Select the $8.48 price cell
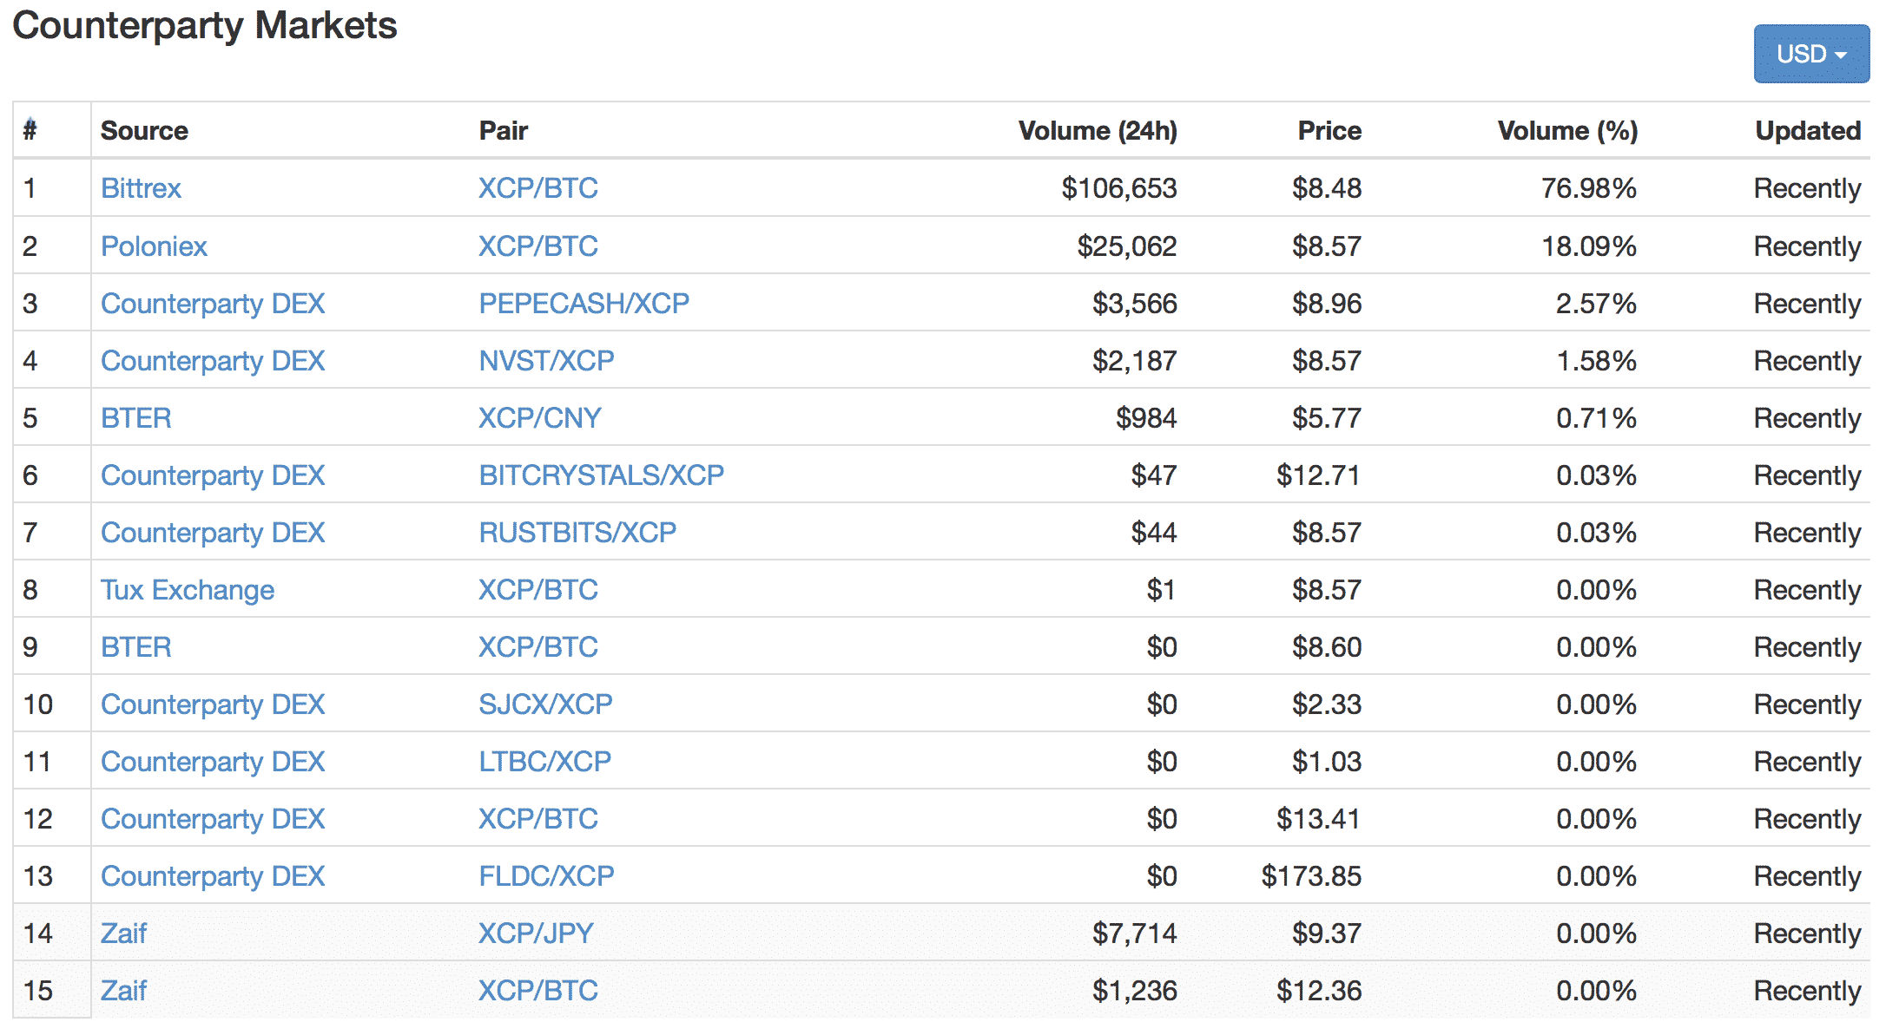The image size is (1886, 1022). [1327, 188]
